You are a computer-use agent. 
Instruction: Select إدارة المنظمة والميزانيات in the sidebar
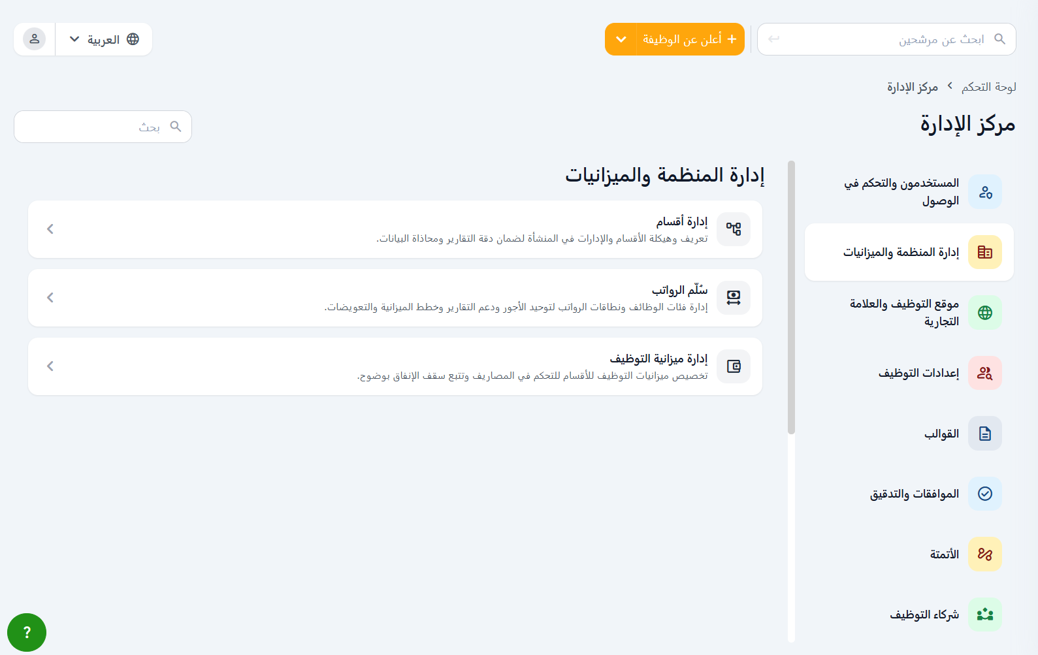909,252
